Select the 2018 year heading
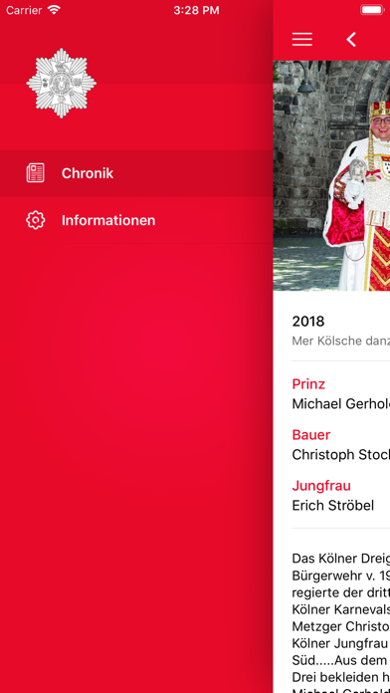 308,322
